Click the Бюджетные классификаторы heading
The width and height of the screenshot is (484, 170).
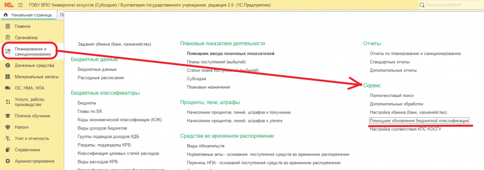[x=105, y=93]
